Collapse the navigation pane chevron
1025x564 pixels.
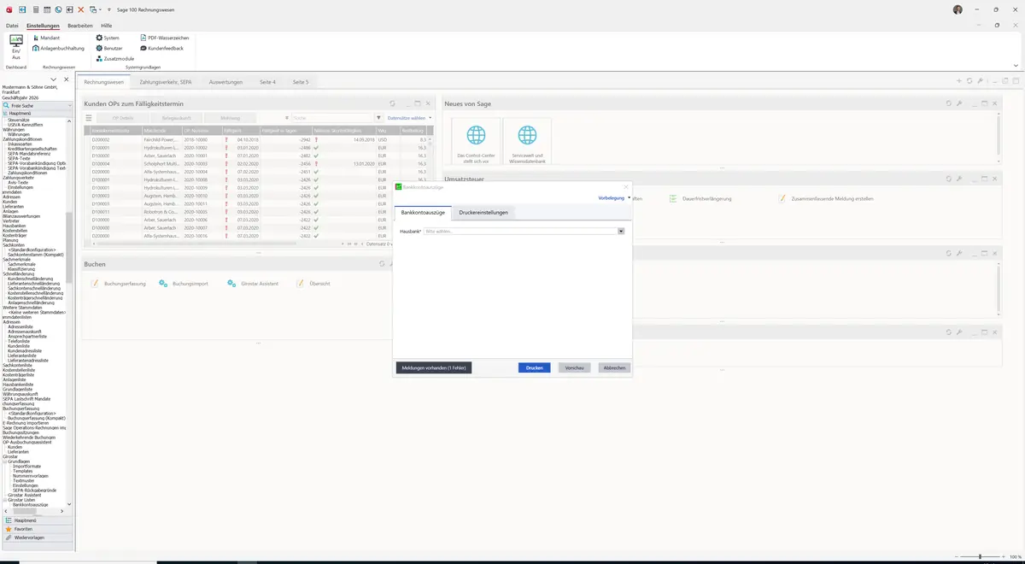(54, 79)
